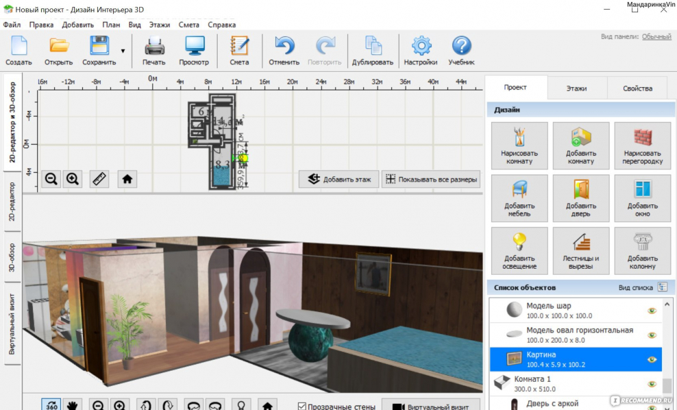Viewport: 677px width, 410px height.
Task: Open the 'Правка' menu
Action: point(41,25)
